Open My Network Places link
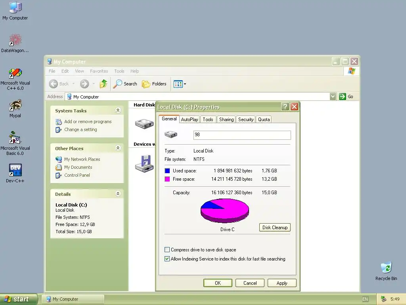Viewport: 406px width, 305px height. [x=82, y=159]
